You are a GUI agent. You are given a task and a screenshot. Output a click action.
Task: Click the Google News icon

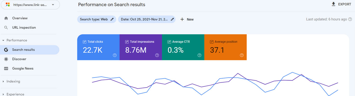6,68
